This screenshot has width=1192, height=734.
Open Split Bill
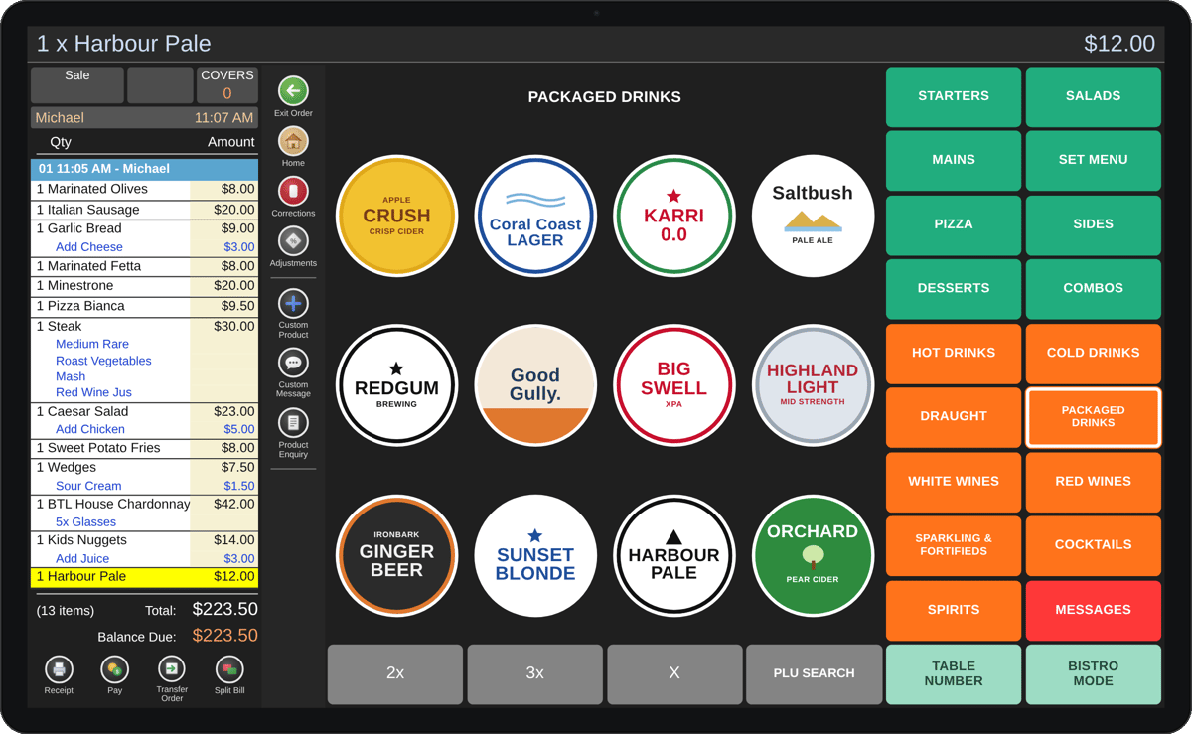click(229, 669)
